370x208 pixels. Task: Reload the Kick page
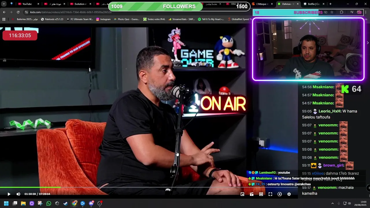point(18,12)
